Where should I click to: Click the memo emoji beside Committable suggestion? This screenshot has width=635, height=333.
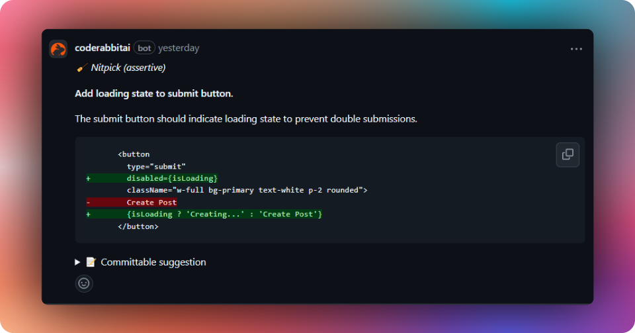pos(91,262)
